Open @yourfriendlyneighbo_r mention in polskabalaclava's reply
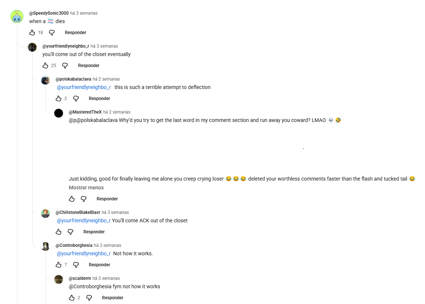425x304 pixels. [84, 87]
